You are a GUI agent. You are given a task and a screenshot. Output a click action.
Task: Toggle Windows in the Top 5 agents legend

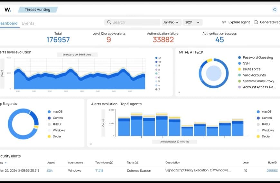pos(56,130)
